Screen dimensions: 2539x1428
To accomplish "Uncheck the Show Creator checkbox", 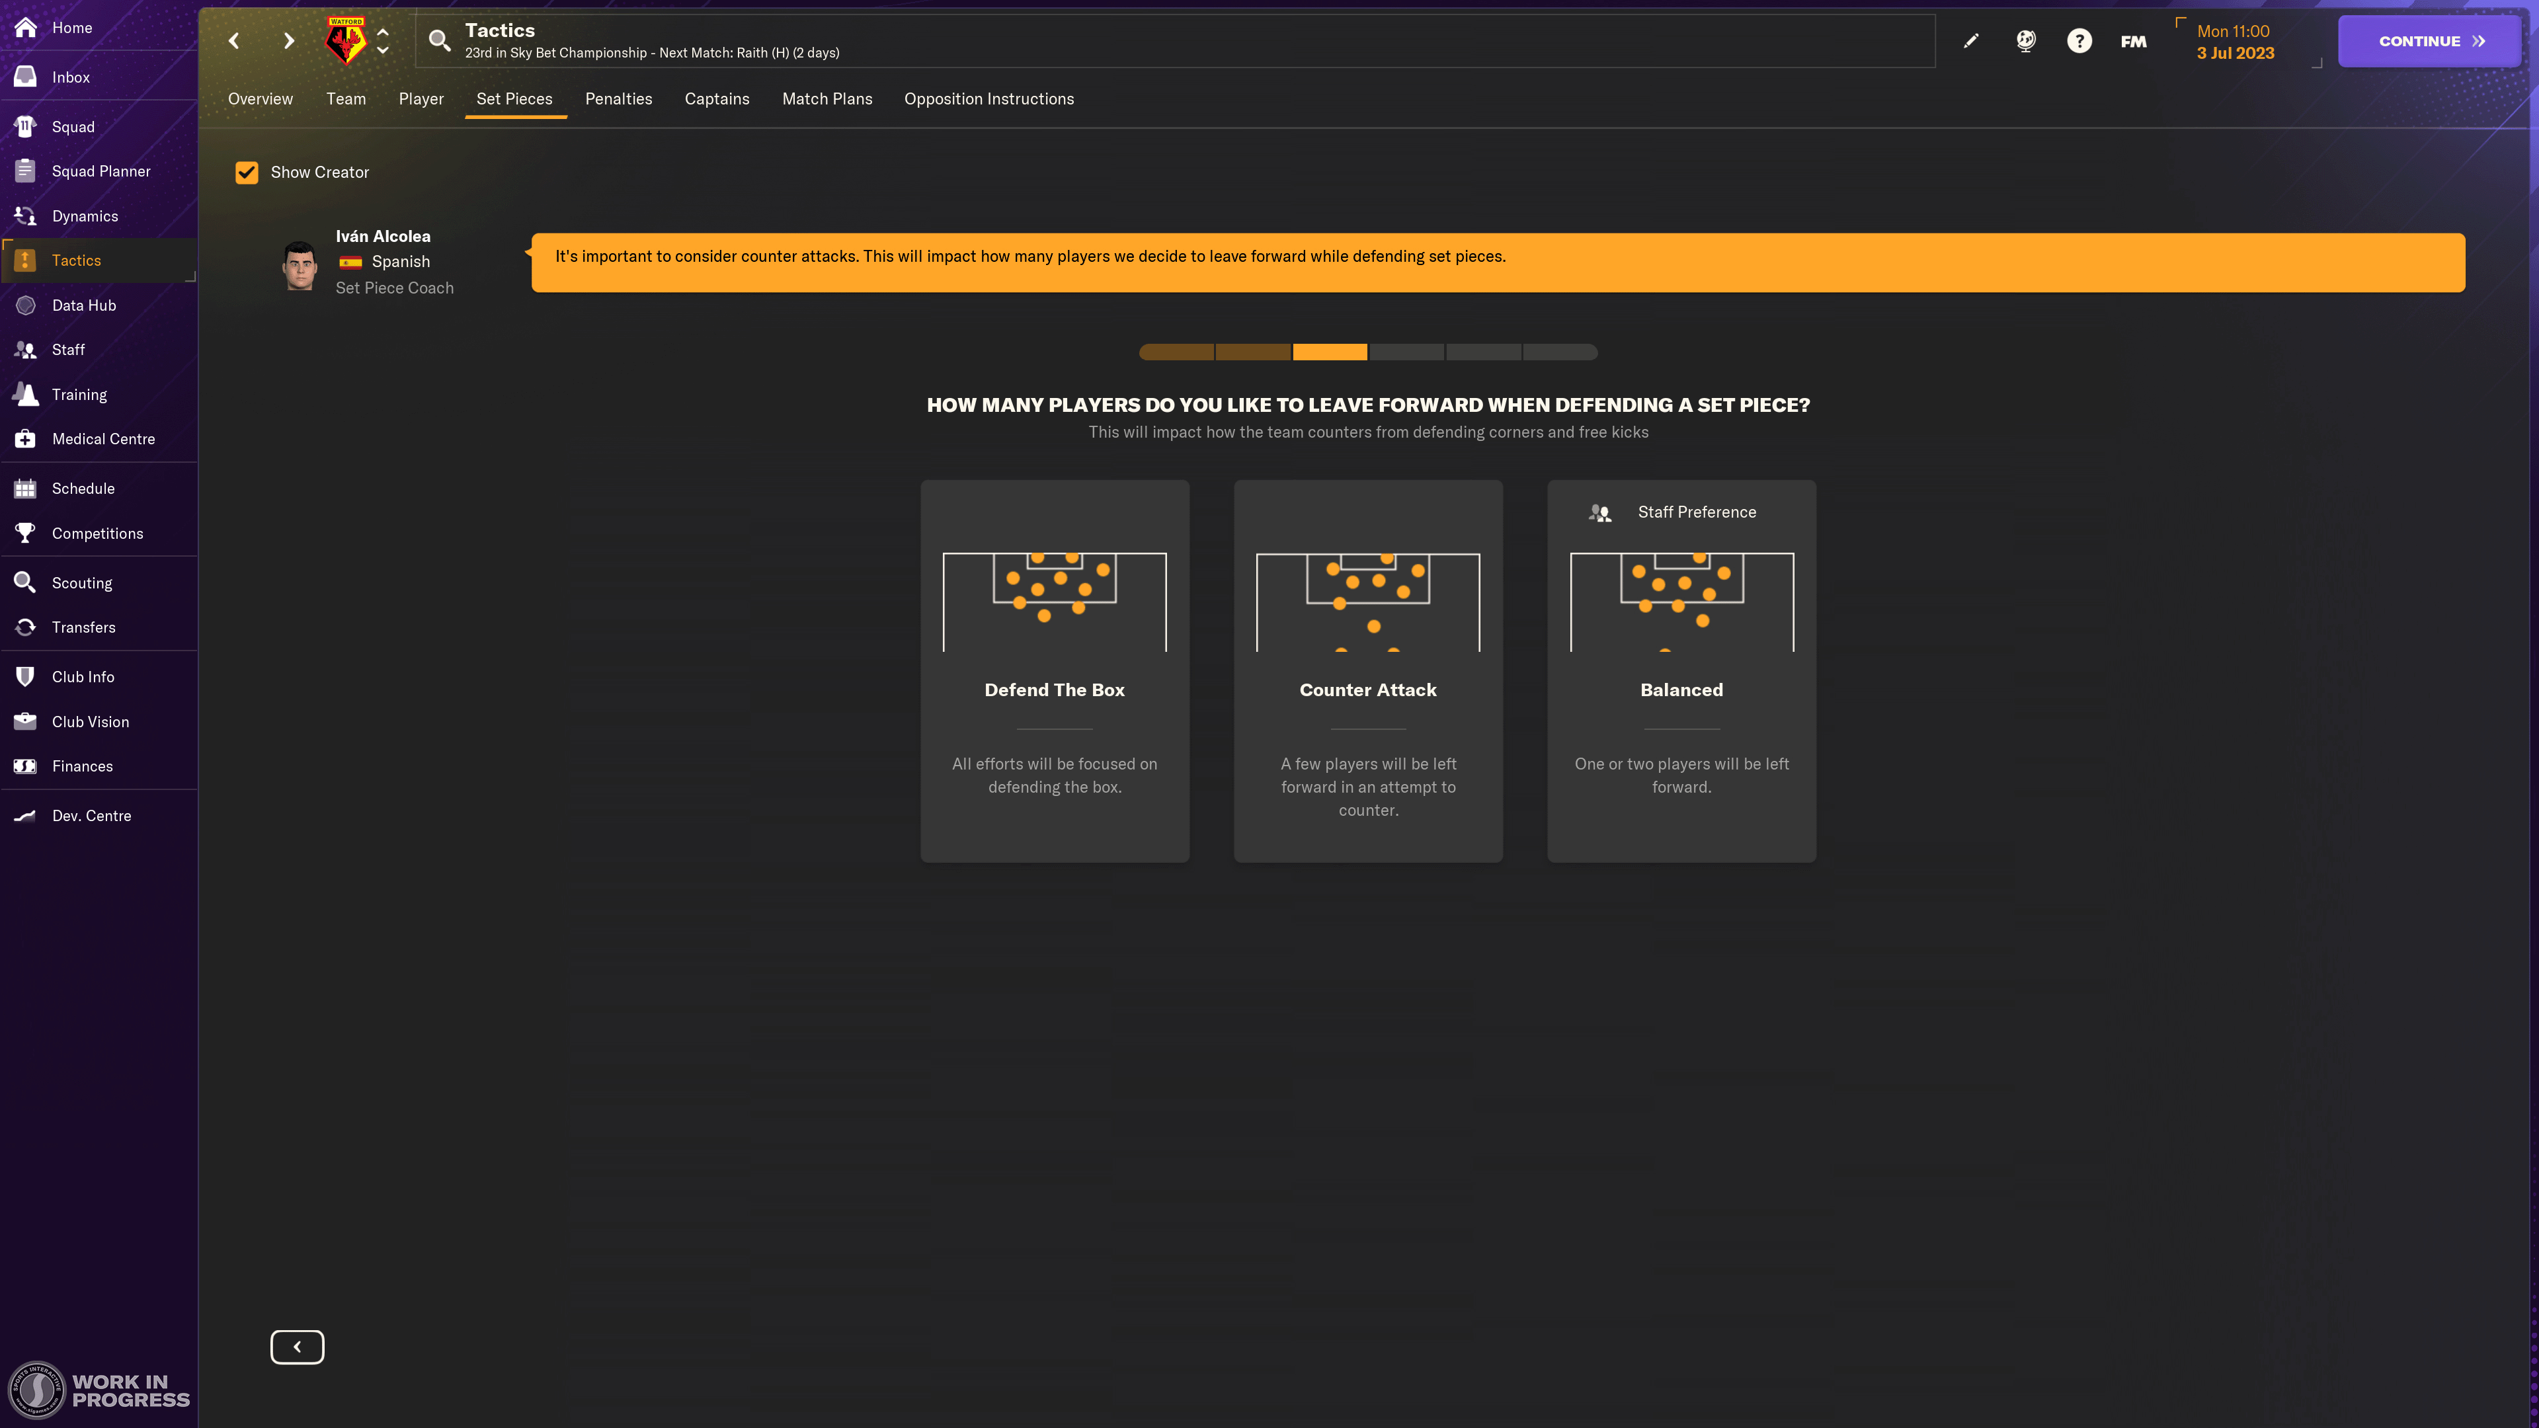I will (x=247, y=173).
